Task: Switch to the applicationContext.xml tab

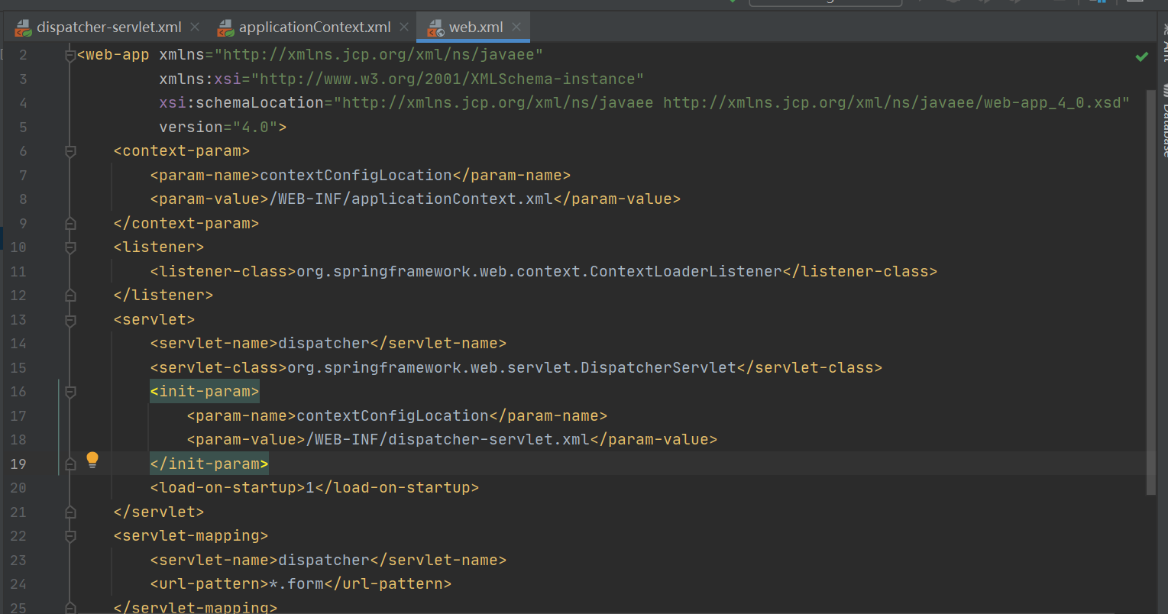Action: coord(313,26)
